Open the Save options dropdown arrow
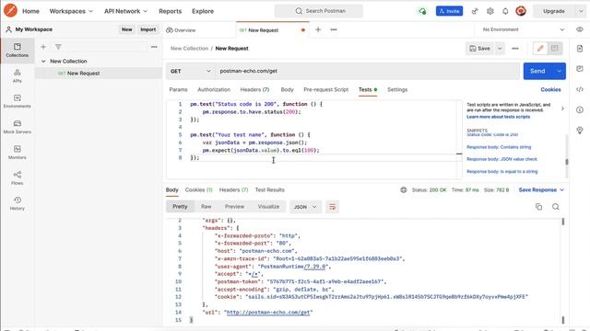 [x=500, y=49]
